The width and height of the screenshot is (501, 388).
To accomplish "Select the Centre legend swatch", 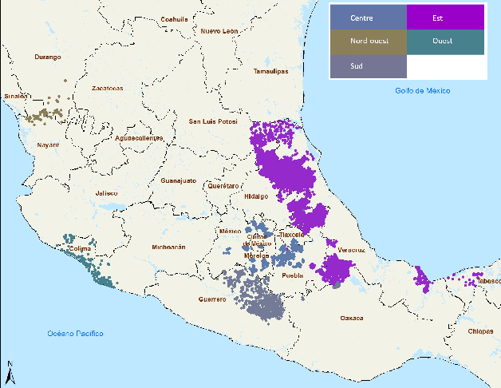I will coord(368,17).
